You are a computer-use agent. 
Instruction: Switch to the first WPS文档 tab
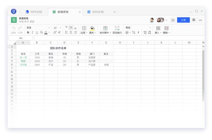(x=34, y=12)
